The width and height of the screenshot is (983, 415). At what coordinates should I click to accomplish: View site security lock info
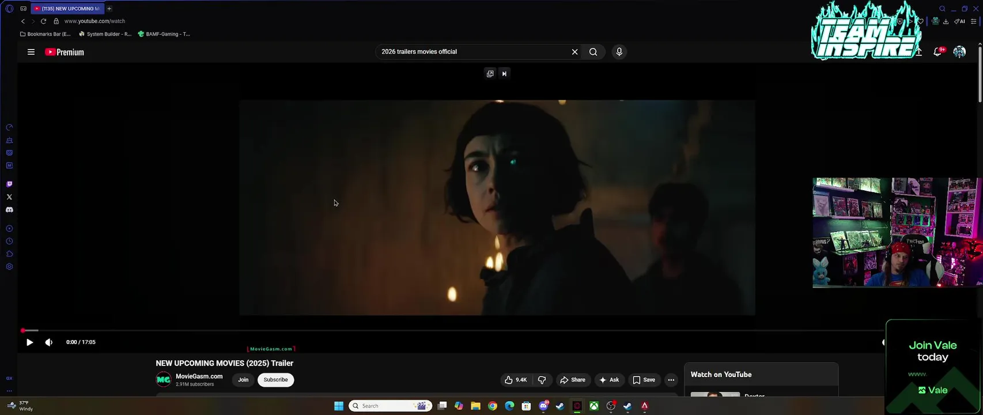(56, 21)
